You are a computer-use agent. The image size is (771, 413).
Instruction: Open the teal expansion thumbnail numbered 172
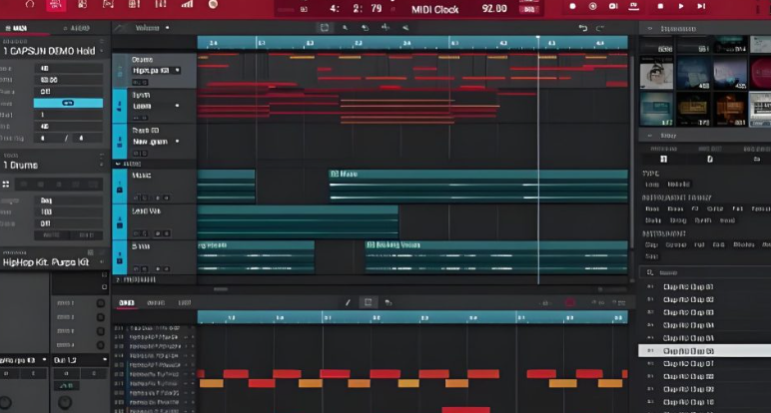(656, 110)
